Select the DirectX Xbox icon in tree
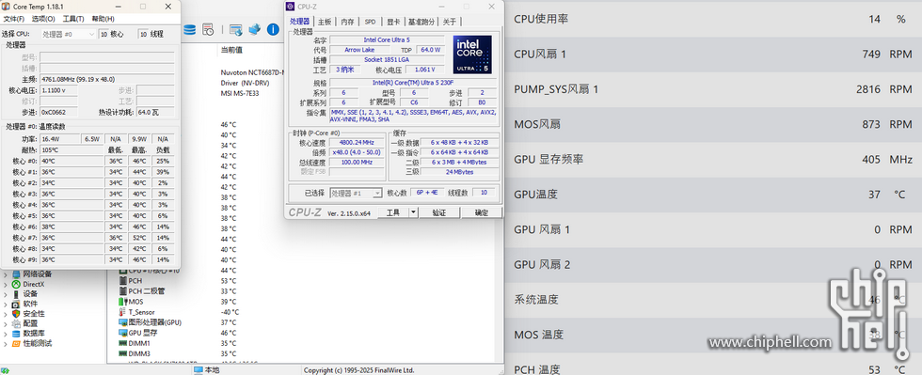 [x=17, y=284]
